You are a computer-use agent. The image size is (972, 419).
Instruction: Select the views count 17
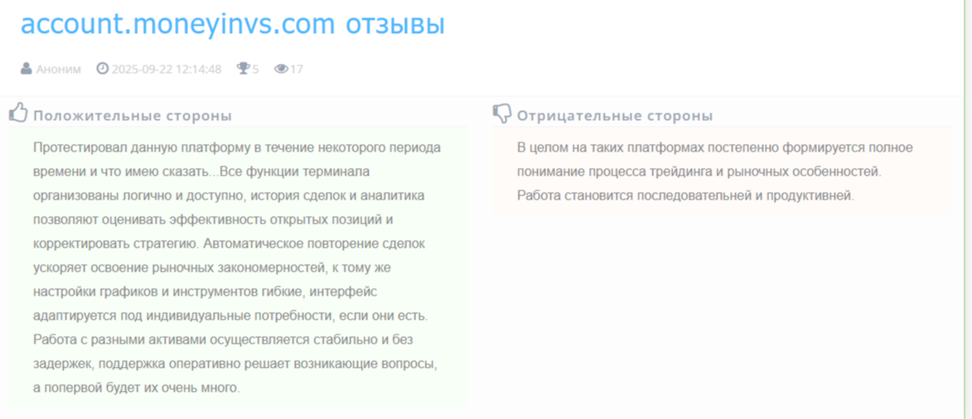297,69
